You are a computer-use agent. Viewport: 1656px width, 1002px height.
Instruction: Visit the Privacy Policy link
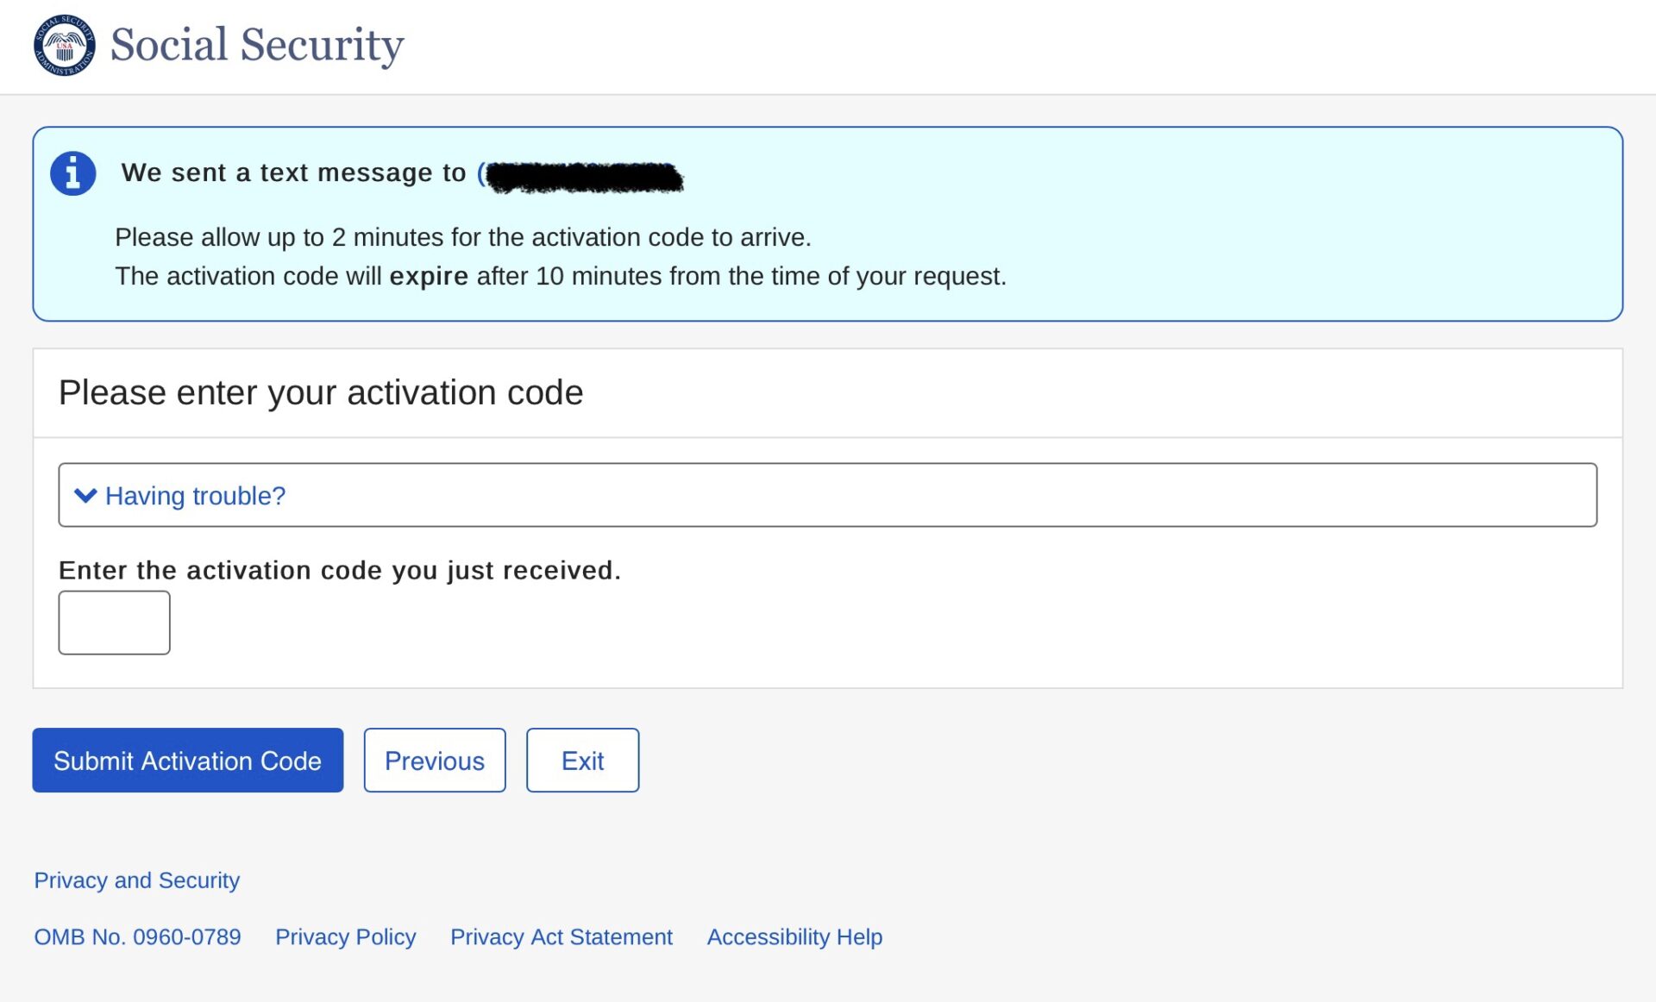345,937
